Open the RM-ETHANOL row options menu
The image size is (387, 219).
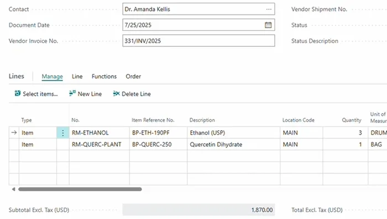tap(63, 133)
